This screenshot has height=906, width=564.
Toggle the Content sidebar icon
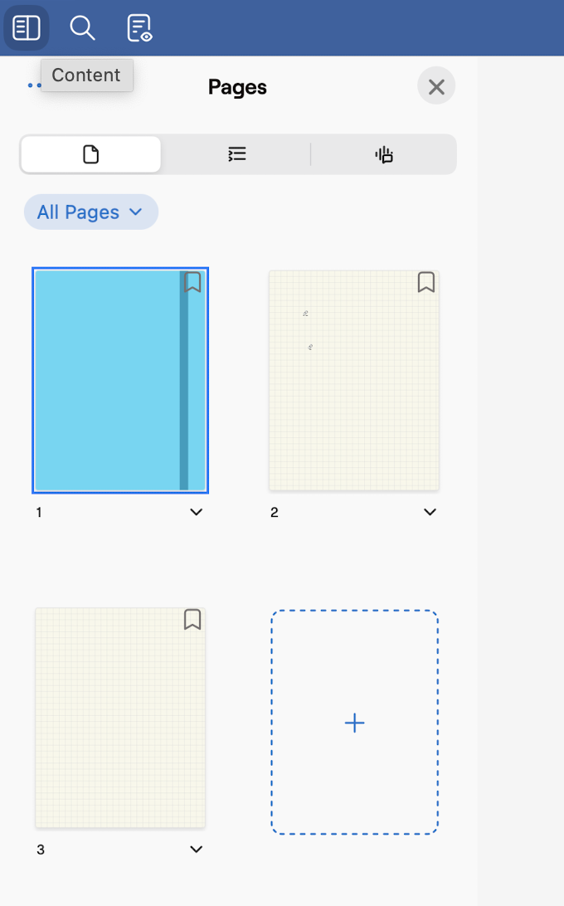tap(27, 28)
